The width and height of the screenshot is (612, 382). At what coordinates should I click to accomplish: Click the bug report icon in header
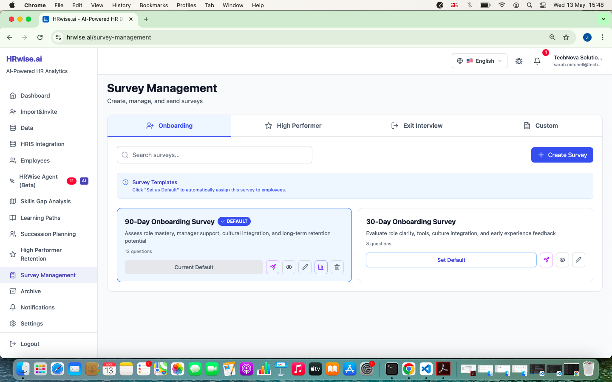click(x=519, y=61)
